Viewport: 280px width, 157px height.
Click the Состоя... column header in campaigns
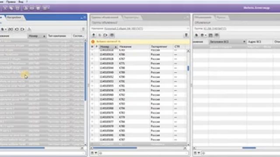coord(78,36)
